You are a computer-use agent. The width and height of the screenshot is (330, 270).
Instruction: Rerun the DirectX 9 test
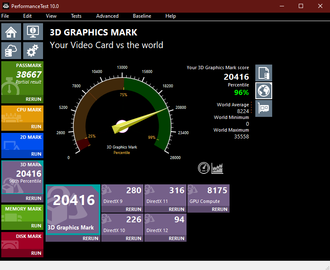tap(122, 209)
